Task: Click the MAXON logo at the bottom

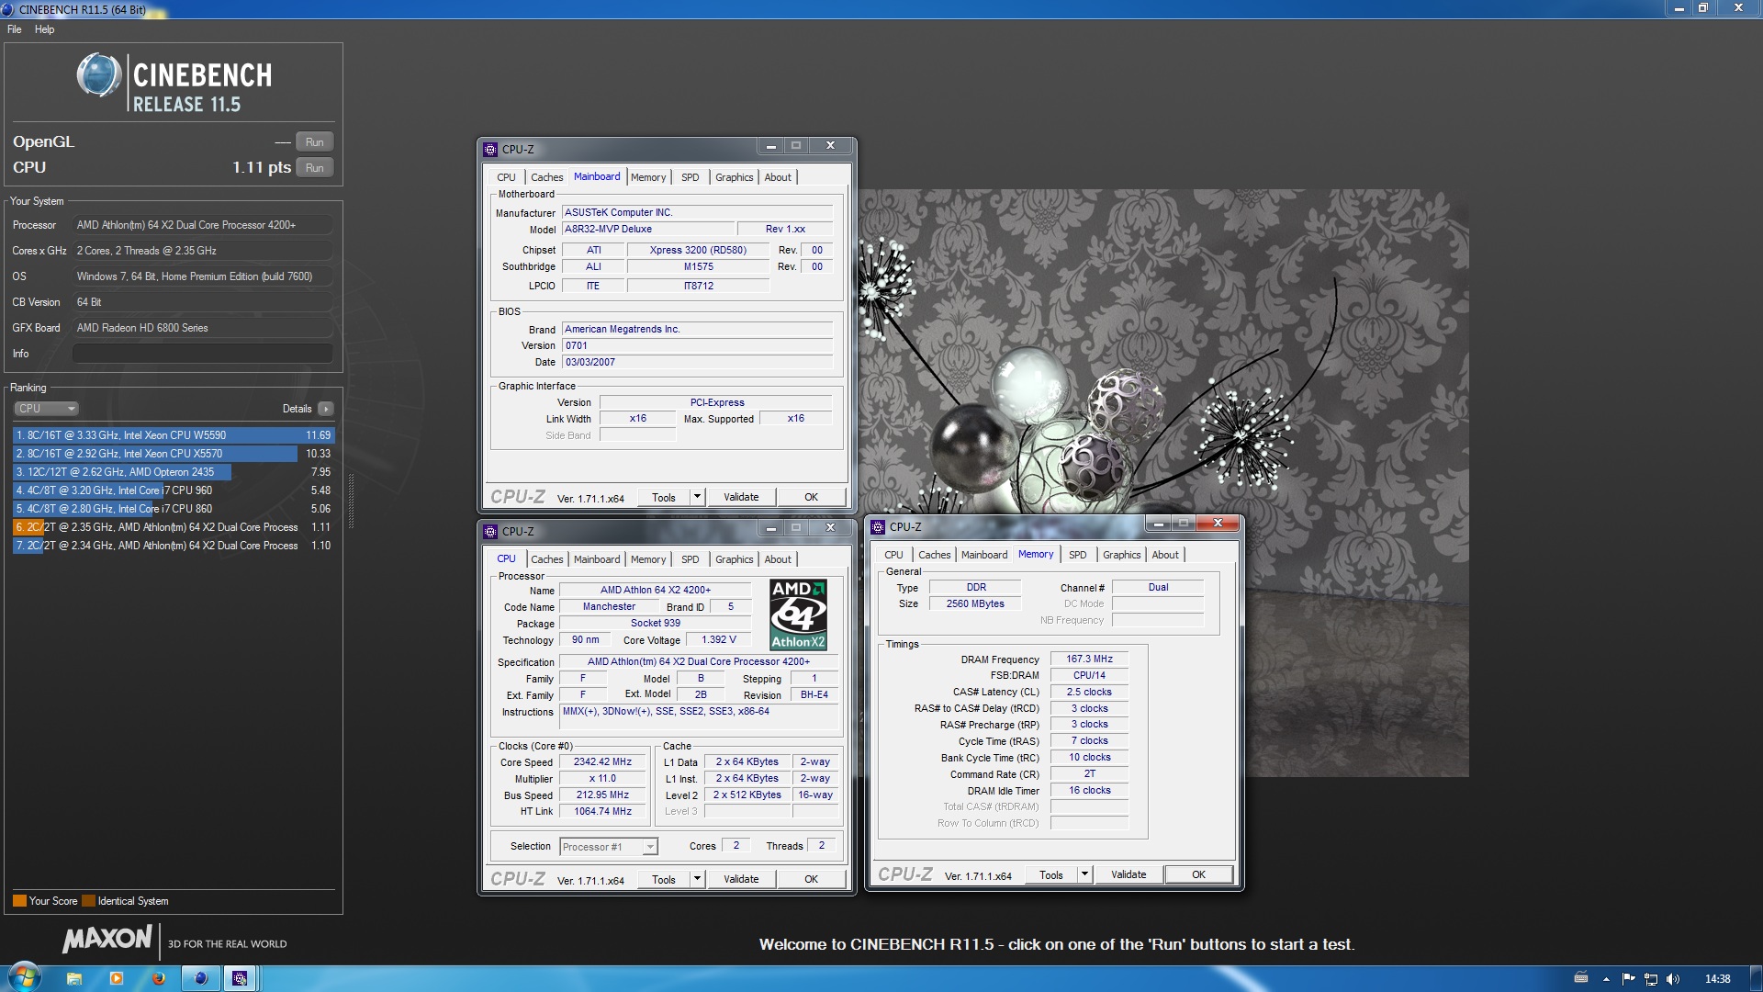Action: click(x=107, y=939)
